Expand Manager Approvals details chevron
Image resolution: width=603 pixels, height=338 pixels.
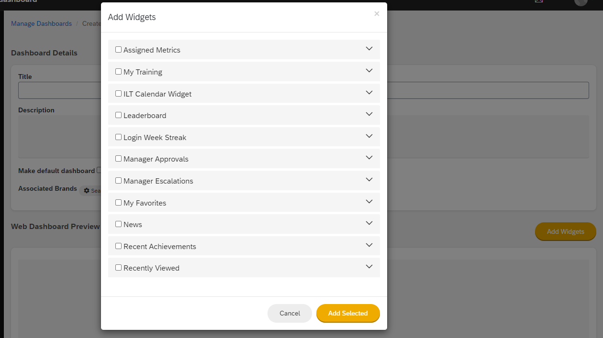(369, 158)
